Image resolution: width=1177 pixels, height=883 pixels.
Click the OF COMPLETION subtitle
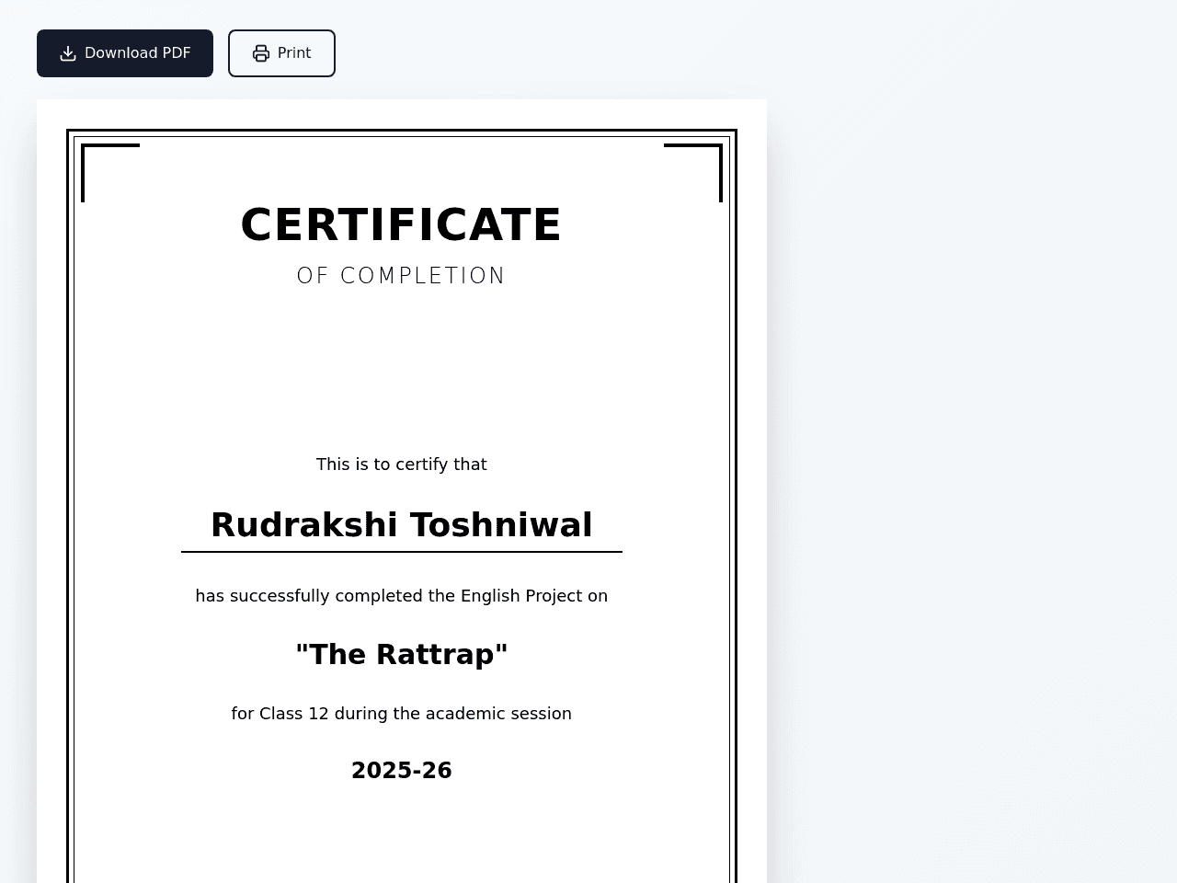point(401,276)
